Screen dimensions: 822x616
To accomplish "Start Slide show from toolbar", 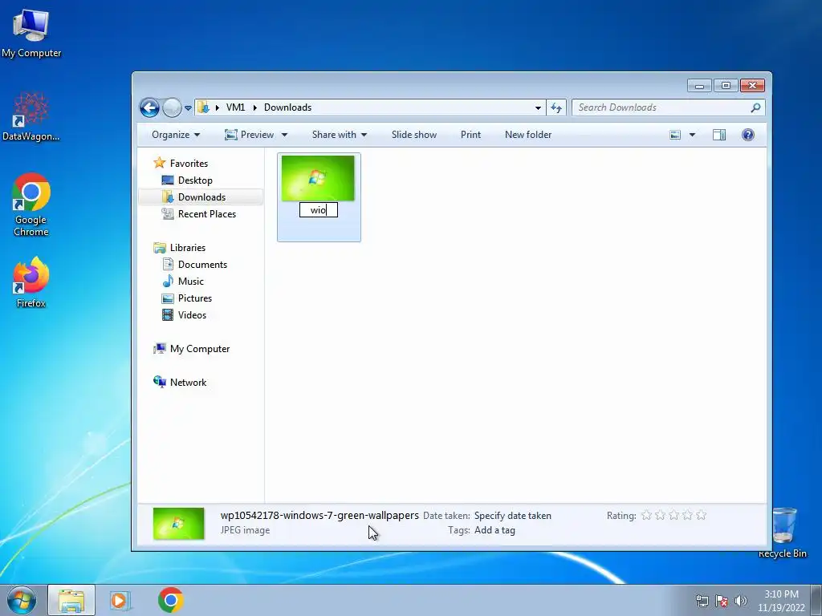I will [x=414, y=135].
